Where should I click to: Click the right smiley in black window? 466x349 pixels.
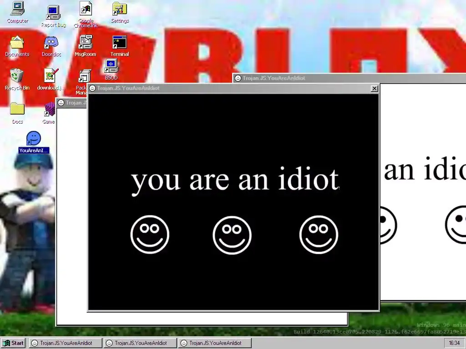pos(319,234)
